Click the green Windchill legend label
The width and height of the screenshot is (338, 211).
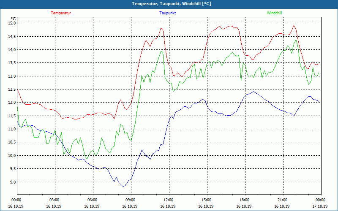point(274,13)
